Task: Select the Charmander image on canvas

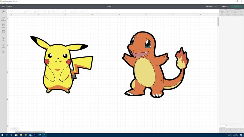Action: pos(155,65)
